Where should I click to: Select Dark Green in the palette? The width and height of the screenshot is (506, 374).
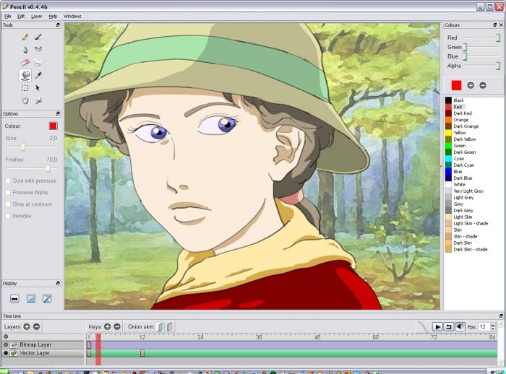coord(465,152)
